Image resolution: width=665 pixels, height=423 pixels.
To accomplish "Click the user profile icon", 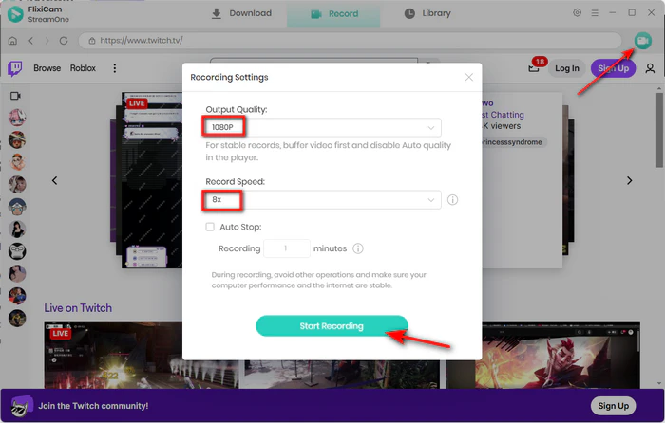I will point(650,68).
